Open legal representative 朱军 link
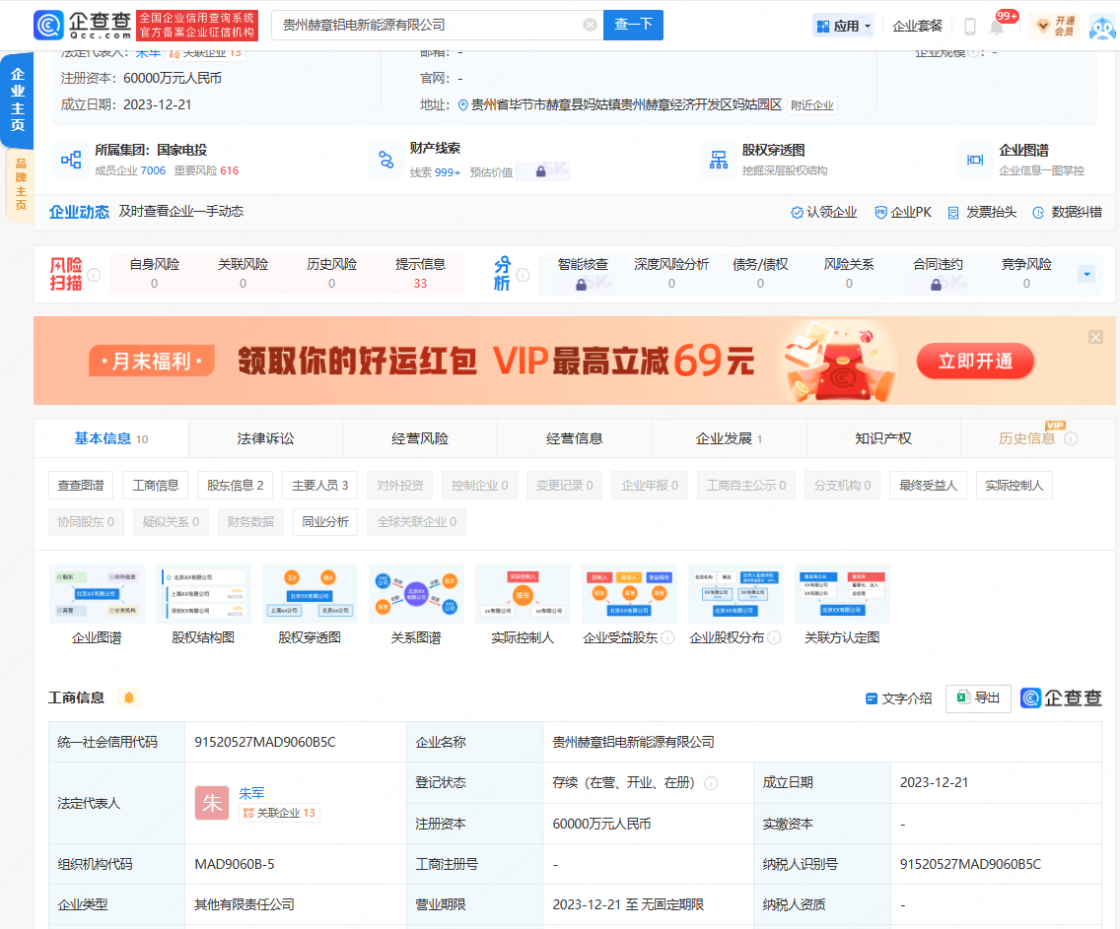This screenshot has width=1120, height=929. pyautogui.click(x=251, y=793)
